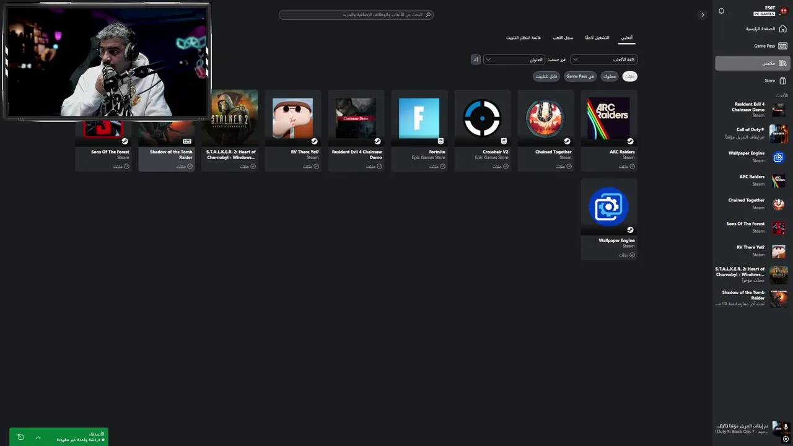Open Call of Duty in sidebar recents
Viewport: 793px width, 446px height.
[x=752, y=133]
